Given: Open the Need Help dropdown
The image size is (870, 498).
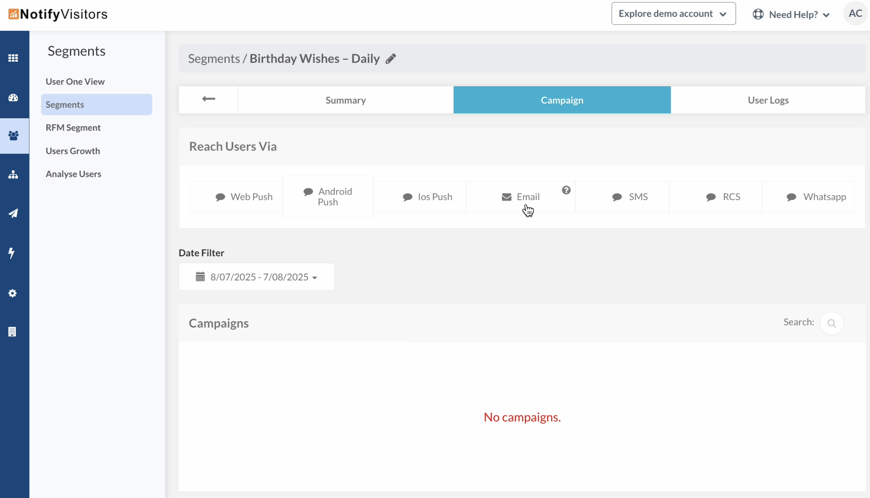Looking at the screenshot, I should point(791,15).
